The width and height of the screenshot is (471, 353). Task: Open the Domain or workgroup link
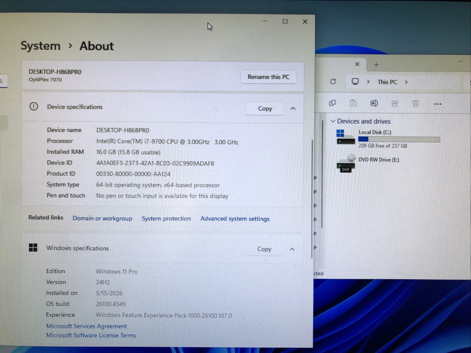point(103,218)
